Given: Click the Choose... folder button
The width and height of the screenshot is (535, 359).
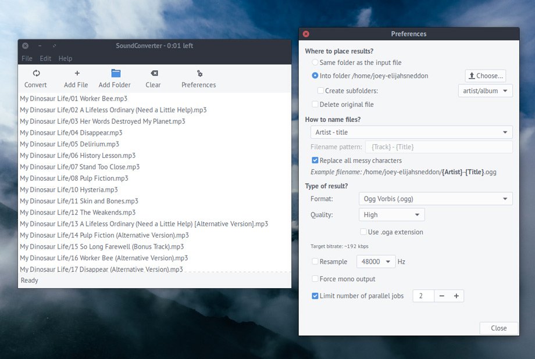Looking at the screenshot, I should [486, 76].
